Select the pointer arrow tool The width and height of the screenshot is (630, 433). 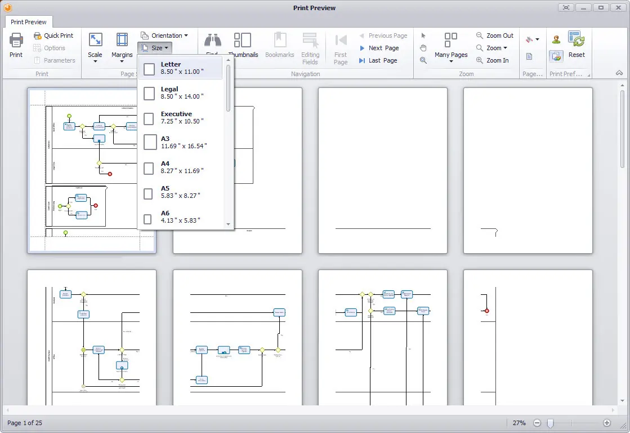[x=423, y=36]
